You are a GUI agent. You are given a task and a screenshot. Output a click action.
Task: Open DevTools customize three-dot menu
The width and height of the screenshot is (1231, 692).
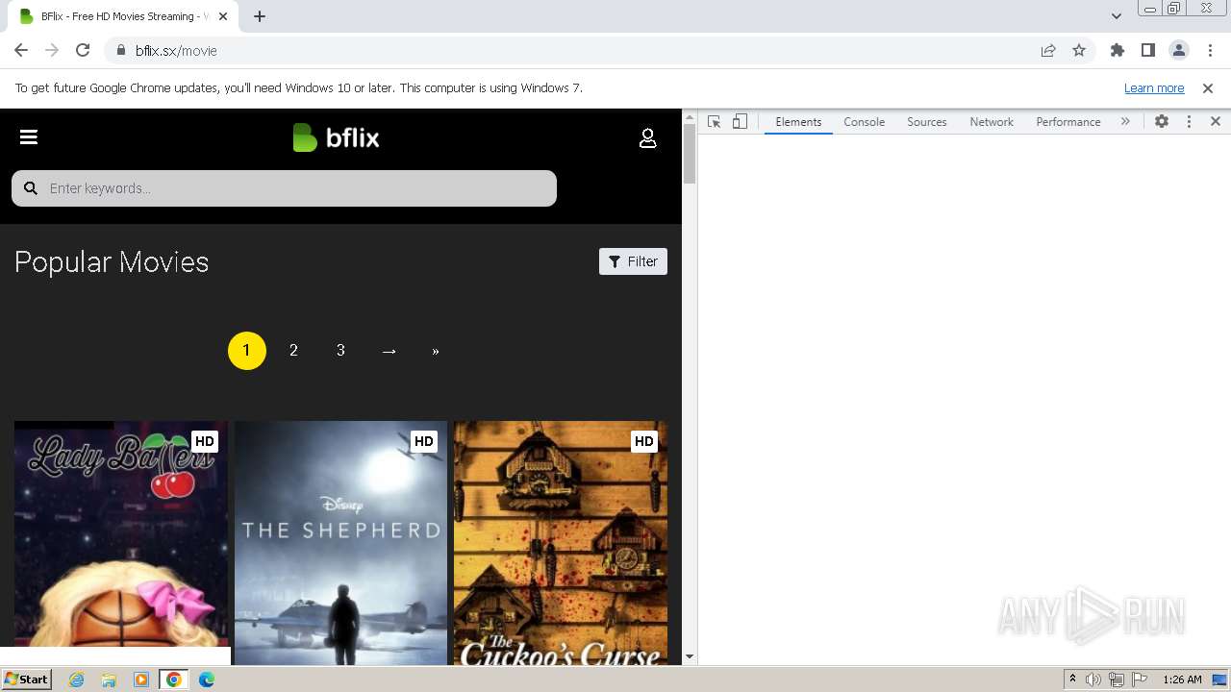pos(1189,122)
